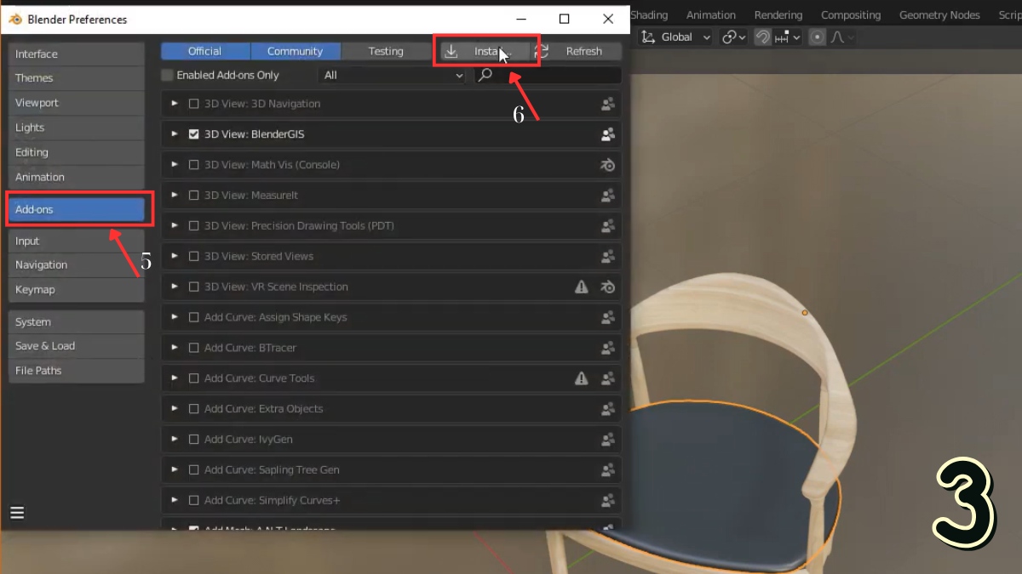The image size is (1022, 574).
Task: Open the File Paths preferences section
Action: coord(77,370)
